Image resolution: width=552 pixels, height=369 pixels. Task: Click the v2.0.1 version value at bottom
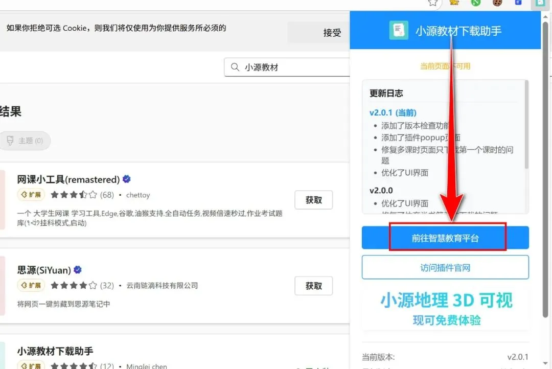(518, 357)
